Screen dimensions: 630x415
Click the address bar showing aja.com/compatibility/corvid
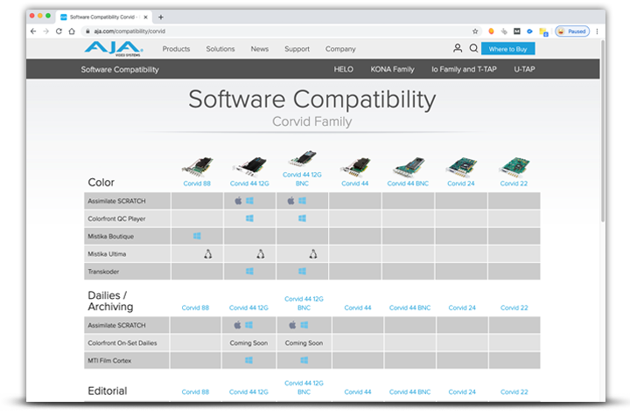pos(262,31)
